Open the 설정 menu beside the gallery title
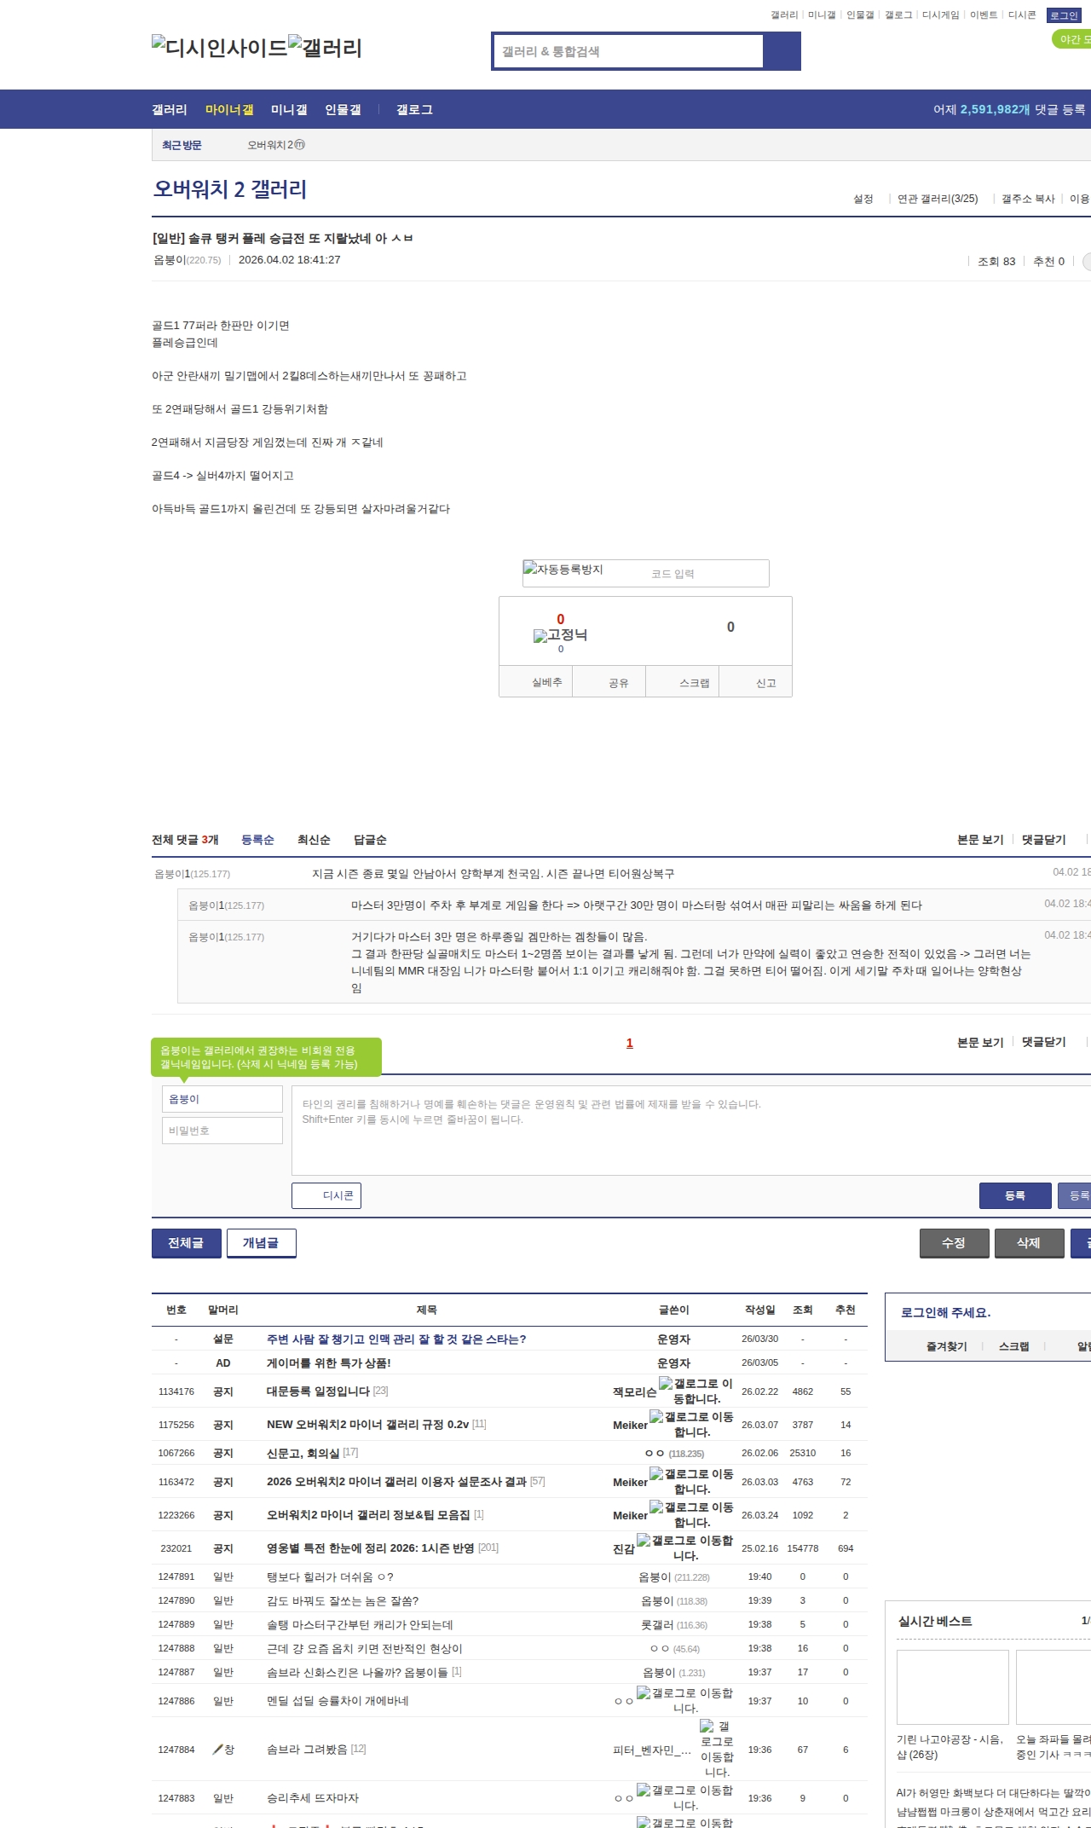 click(x=863, y=199)
